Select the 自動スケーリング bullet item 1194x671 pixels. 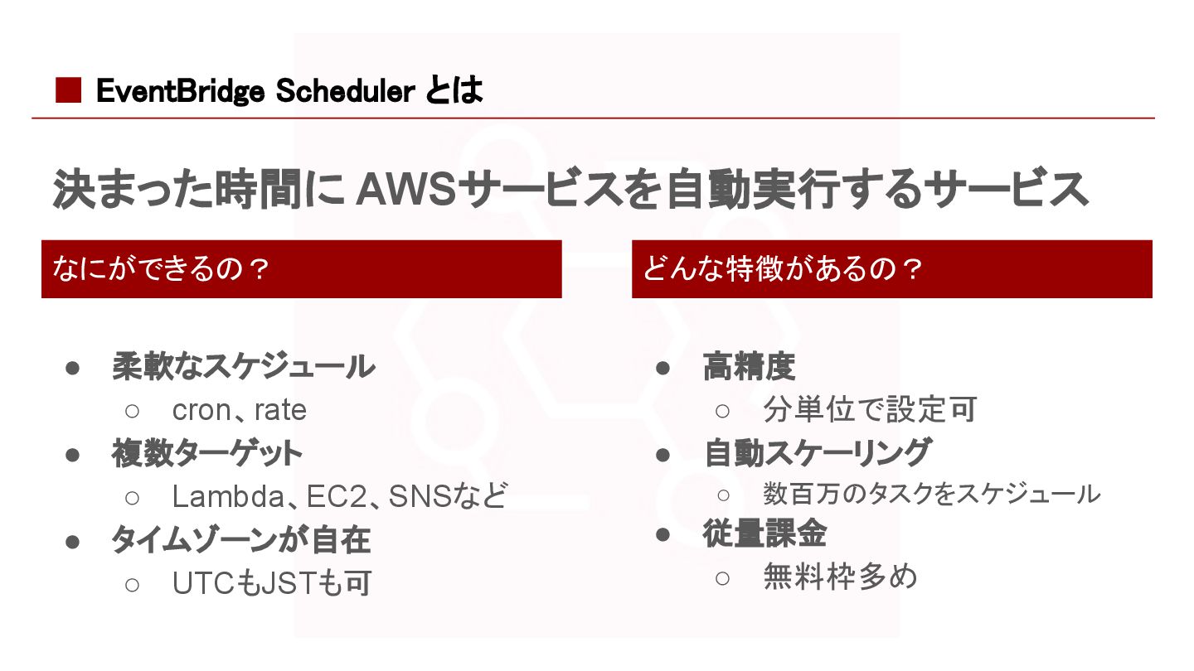817,452
